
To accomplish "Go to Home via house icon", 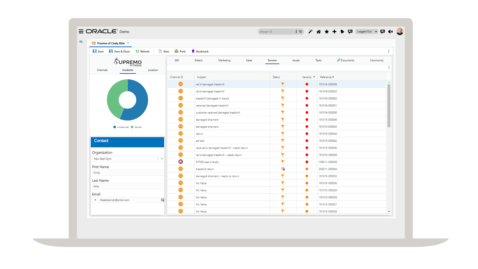I will pos(319,32).
